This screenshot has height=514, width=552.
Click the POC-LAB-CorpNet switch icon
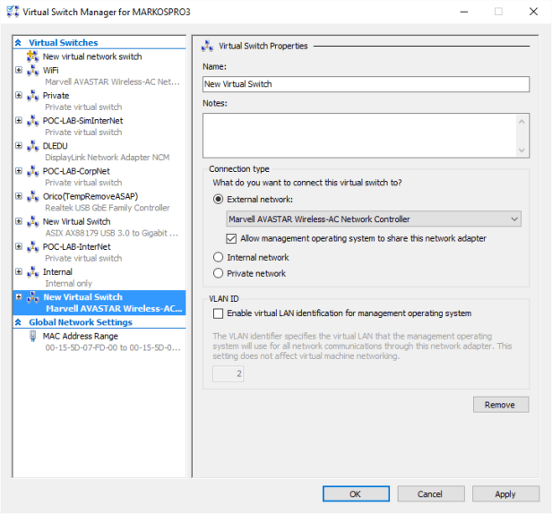33,171
